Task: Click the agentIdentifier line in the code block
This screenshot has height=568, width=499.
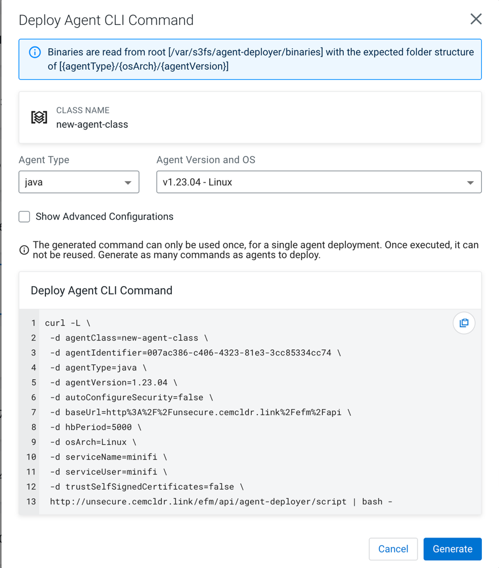Action: pyautogui.click(x=195, y=353)
